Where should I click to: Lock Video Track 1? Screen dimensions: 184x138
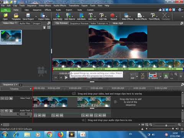tap(11, 99)
